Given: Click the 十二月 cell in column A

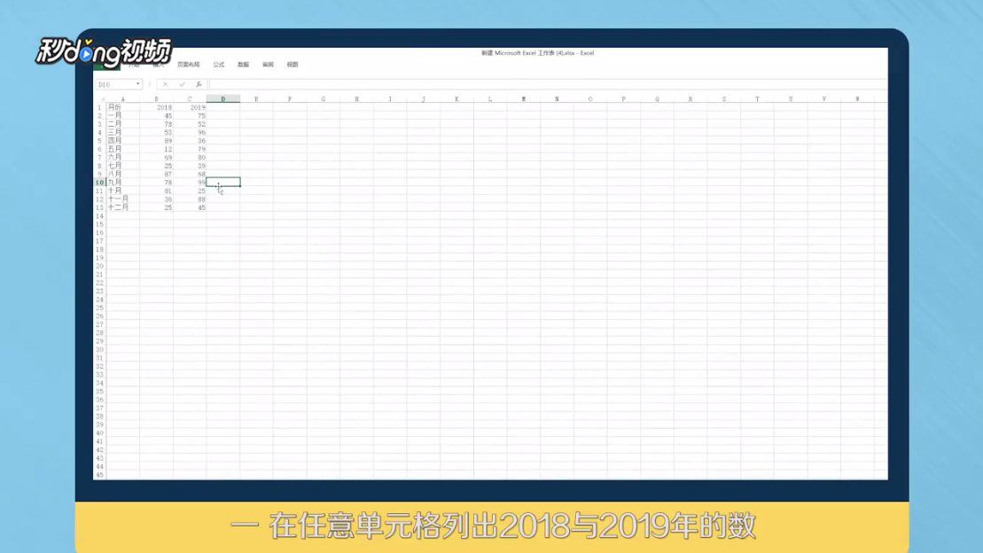Looking at the screenshot, I should [x=123, y=207].
